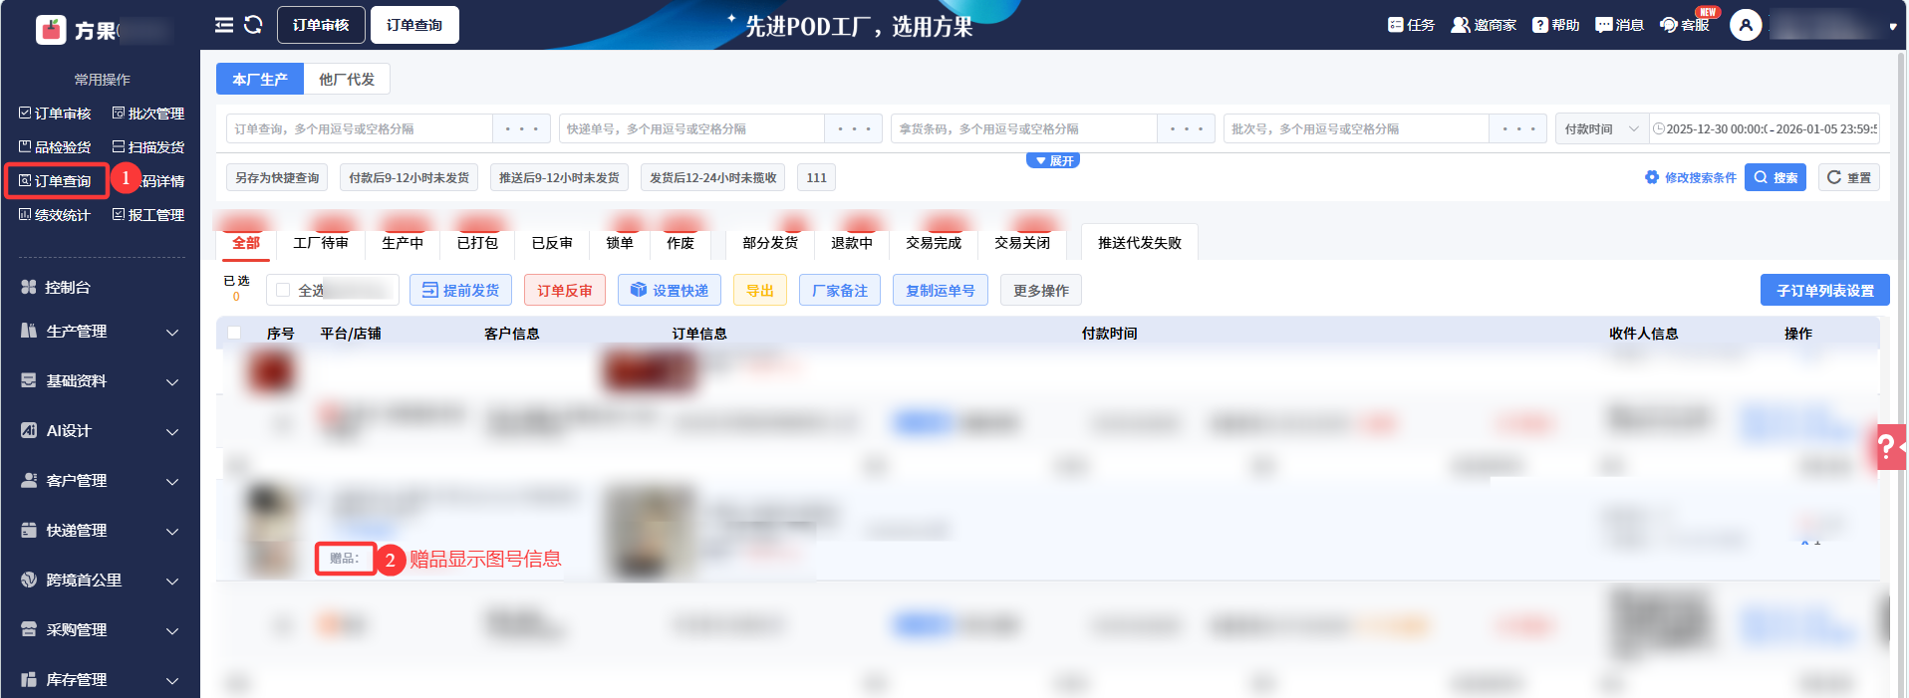Screen dimensions: 1909x698
Task: Select 生产中 status tab
Action: coord(403,242)
